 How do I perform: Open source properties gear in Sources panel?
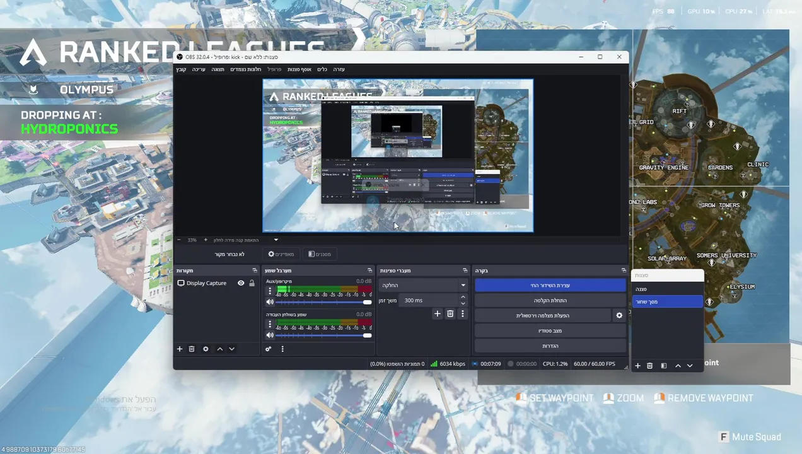click(206, 349)
